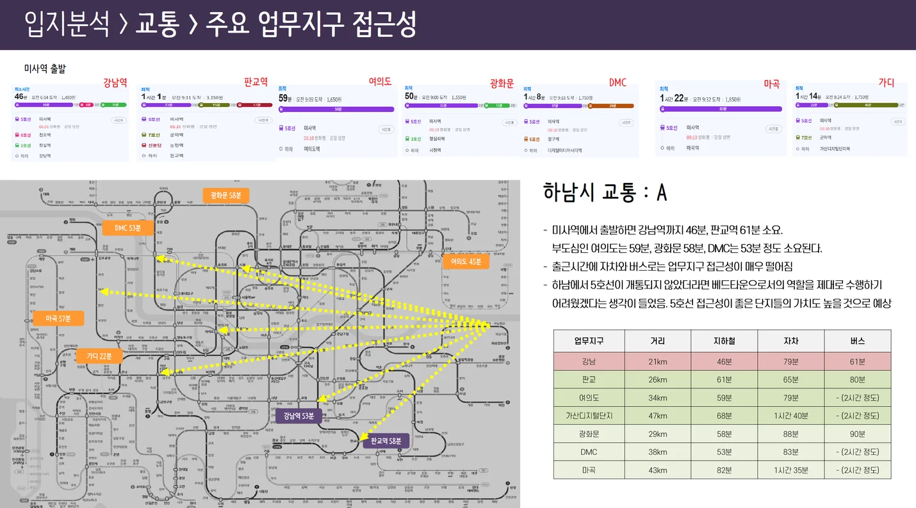Viewport: 916px width, 508px height.
Task: Click red 강남역 title above first card
Action: 115,83
